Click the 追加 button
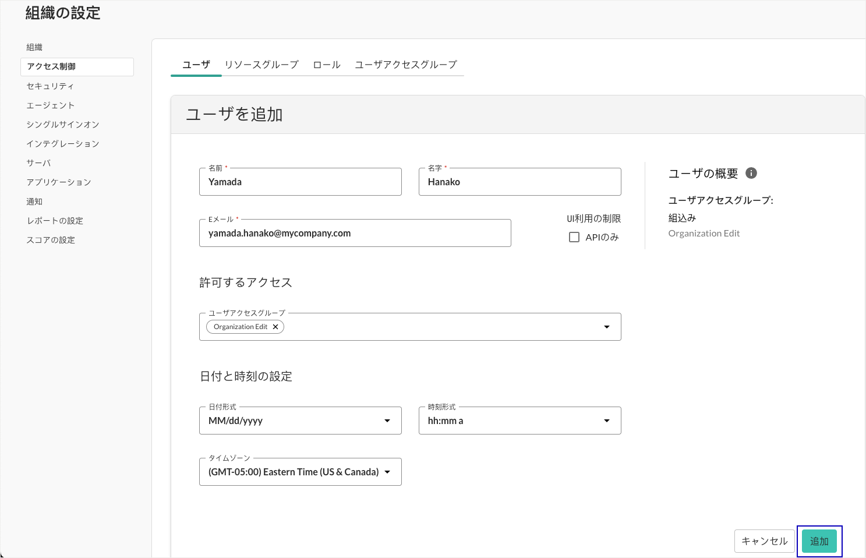This screenshot has width=866, height=558. pyautogui.click(x=819, y=541)
